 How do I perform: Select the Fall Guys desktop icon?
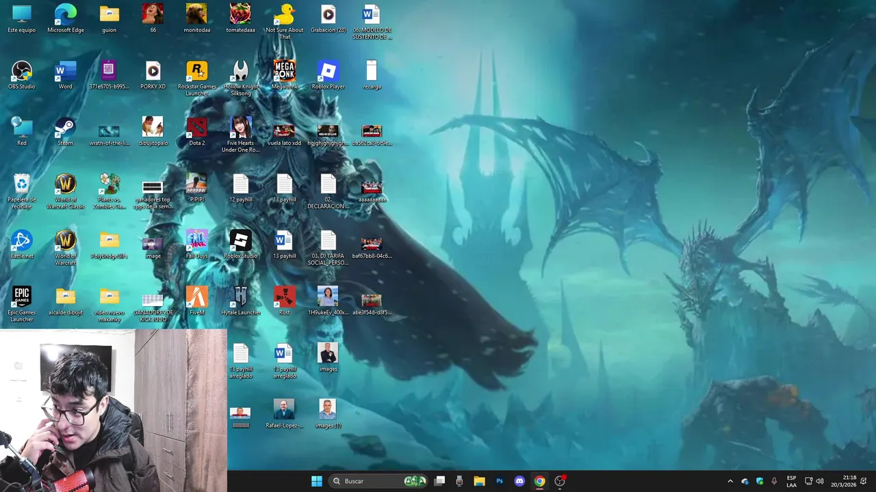tap(197, 245)
